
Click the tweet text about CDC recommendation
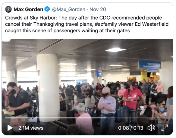[x=87, y=24]
